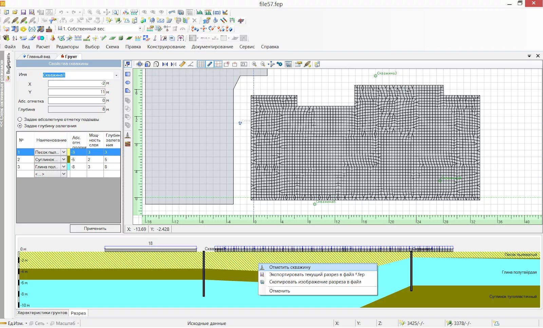Zoom in using the Грунт view magnifier
The image size is (543, 328).
click(254, 64)
